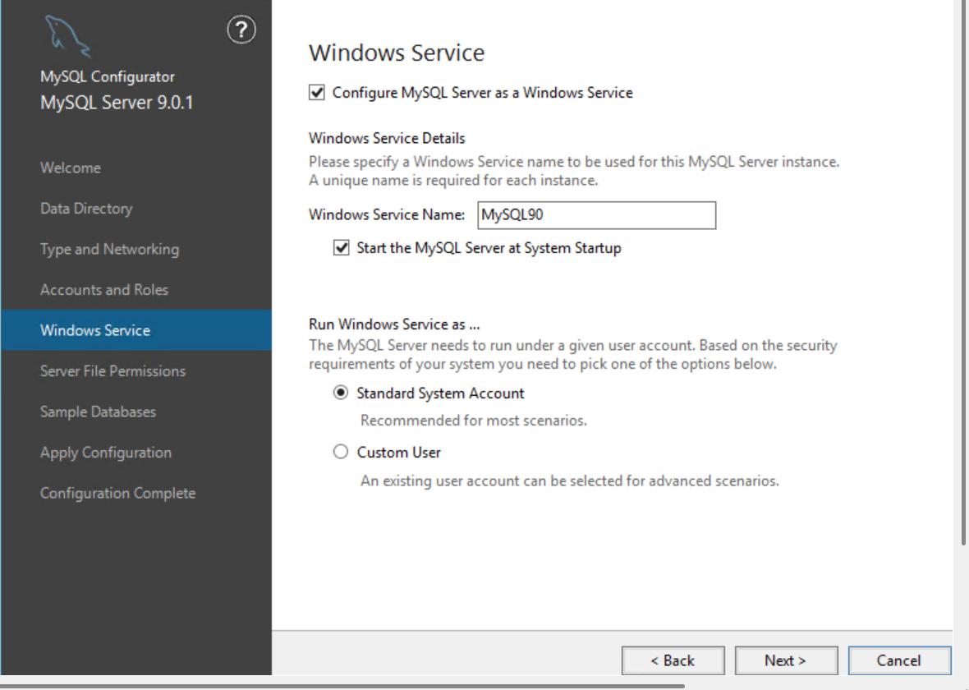Image resolution: width=969 pixels, height=690 pixels.
Task: Click the Windows Service Details label
Action: 387,139
